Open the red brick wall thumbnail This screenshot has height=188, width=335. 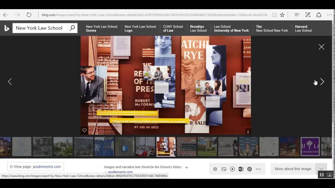click(x=187, y=147)
